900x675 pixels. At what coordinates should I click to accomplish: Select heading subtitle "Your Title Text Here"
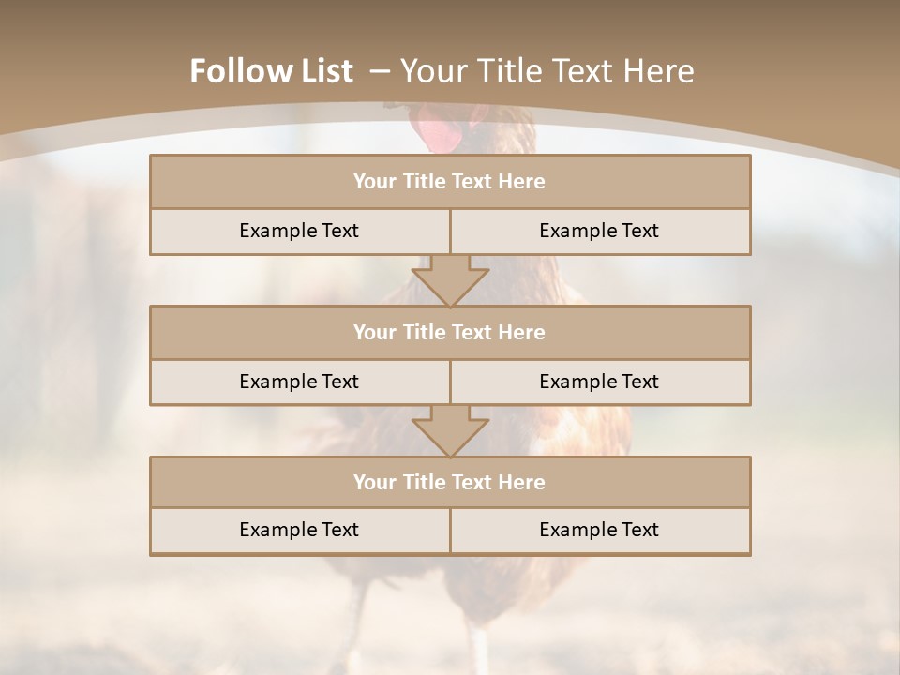pos(547,71)
